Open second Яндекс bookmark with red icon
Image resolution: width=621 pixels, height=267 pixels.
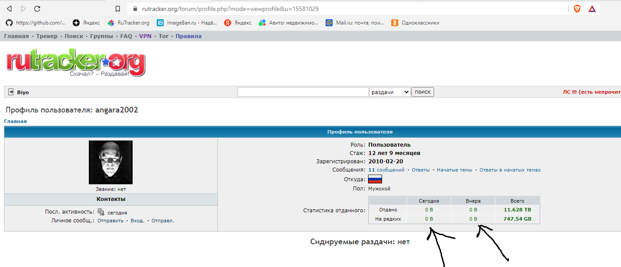coord(238,23)
